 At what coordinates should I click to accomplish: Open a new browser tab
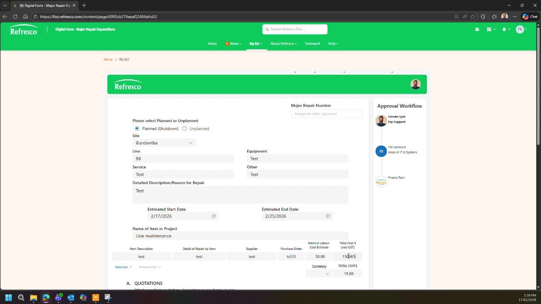(84, 5)
